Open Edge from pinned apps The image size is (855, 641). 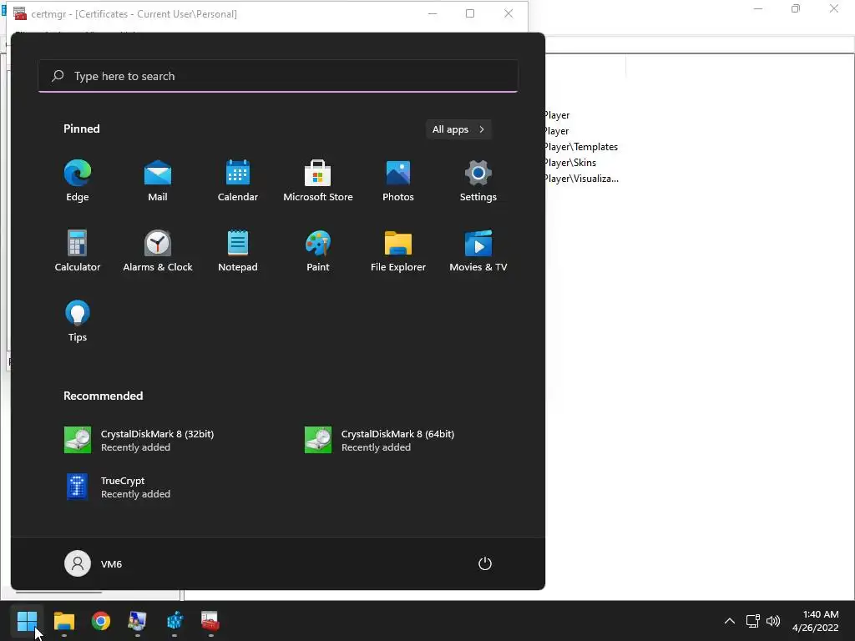pos(78,180)
